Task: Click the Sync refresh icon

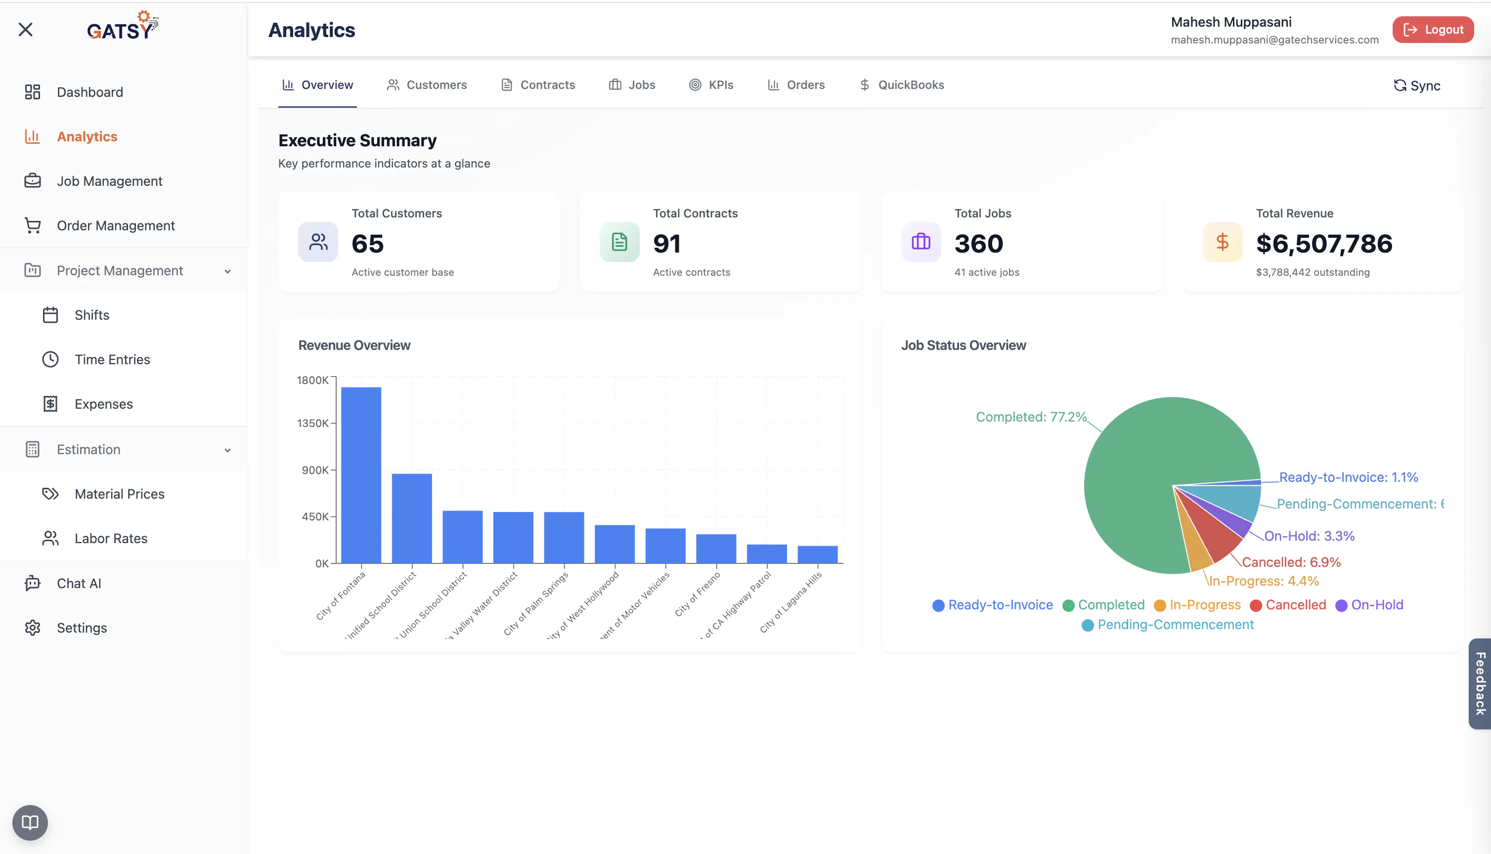Action: (1400, 85)
